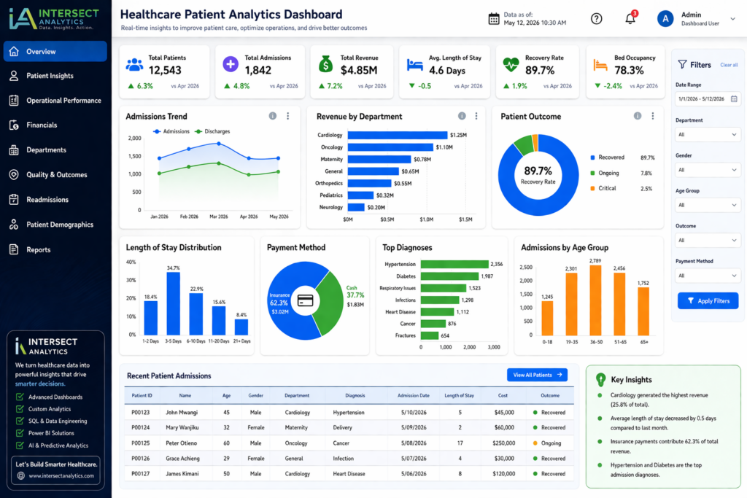Click the calendar icon beside Data as of

click(x=494, y=19)
